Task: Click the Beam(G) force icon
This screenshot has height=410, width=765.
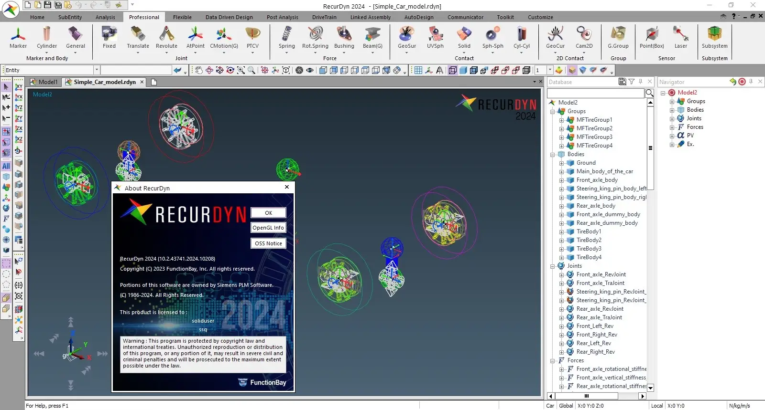Action: pos(372,38)
